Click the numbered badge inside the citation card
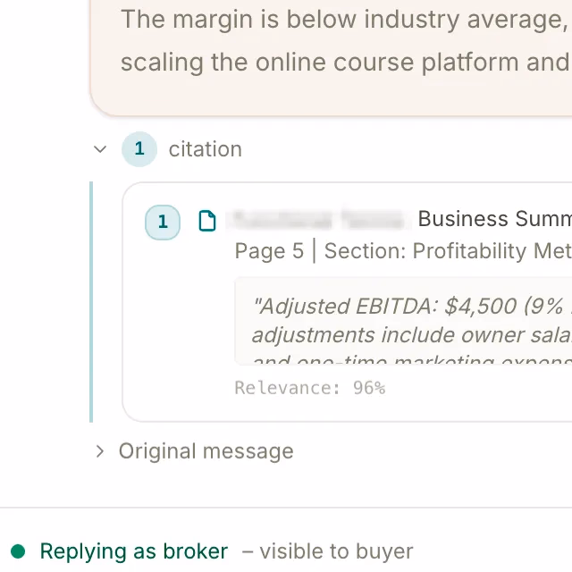 tap(163, 222)
